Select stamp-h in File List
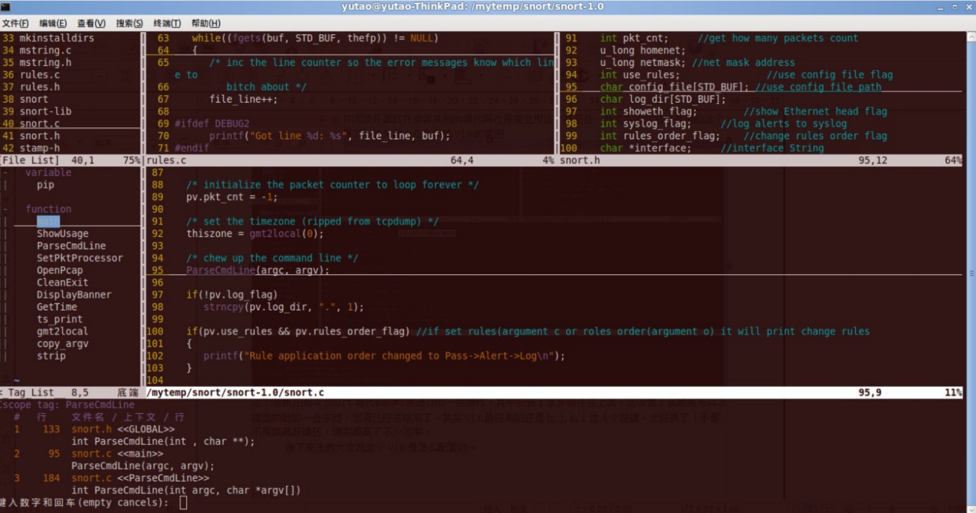 click(x=40, y=148)
